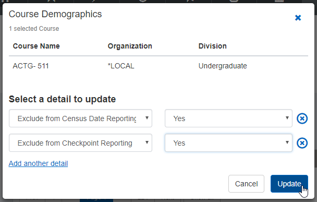Remove the Checkpoint Reporting detail row

[x=302, y=143]
